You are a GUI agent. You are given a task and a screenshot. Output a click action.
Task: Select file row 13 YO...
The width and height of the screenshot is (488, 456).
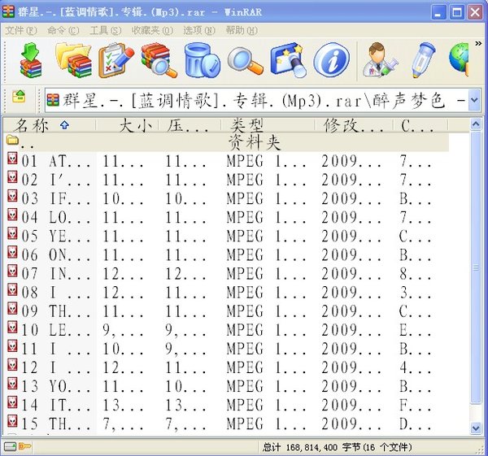pos(227,386)
